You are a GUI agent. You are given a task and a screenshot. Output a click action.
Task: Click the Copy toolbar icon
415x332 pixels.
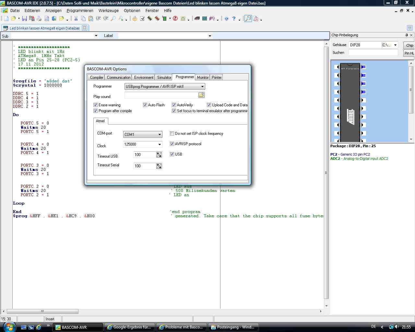(83, 19)
